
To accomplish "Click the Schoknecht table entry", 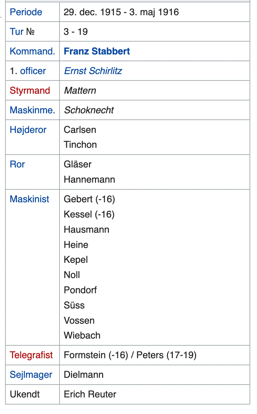I will click(x=89, y=110).
